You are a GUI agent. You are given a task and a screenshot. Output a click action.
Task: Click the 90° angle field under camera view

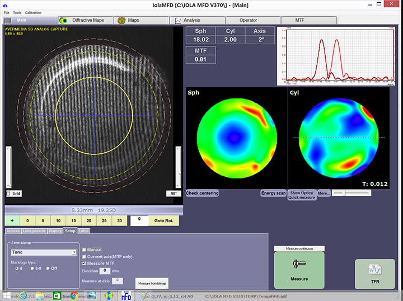click(174, 194)
